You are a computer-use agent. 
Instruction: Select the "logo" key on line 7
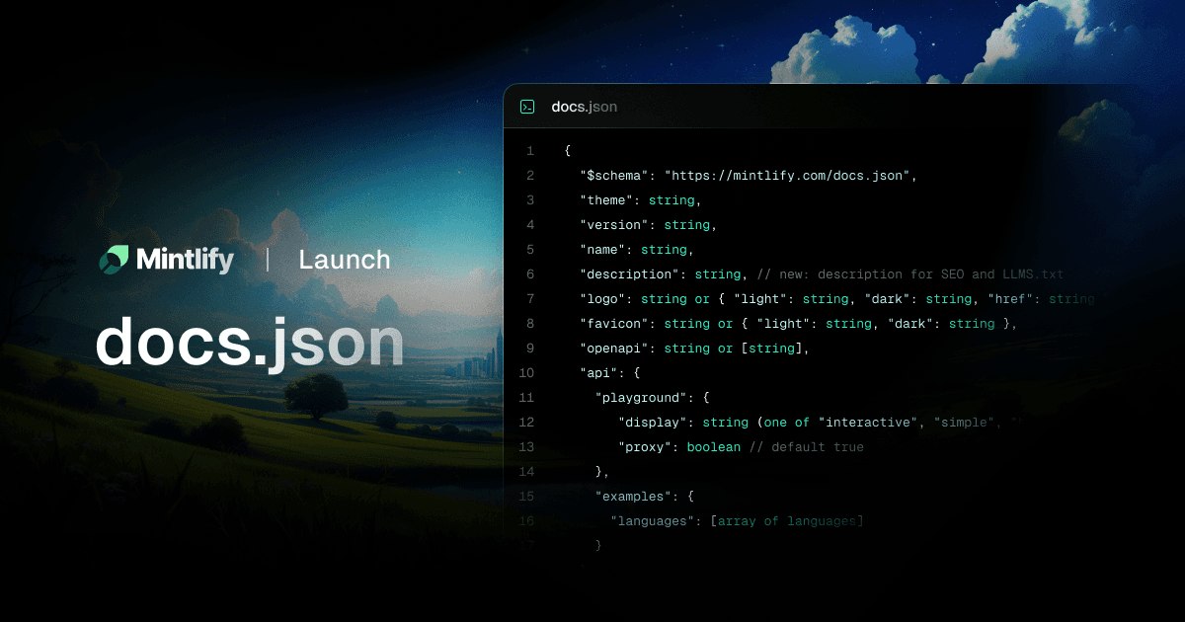(x=602, y=299)
